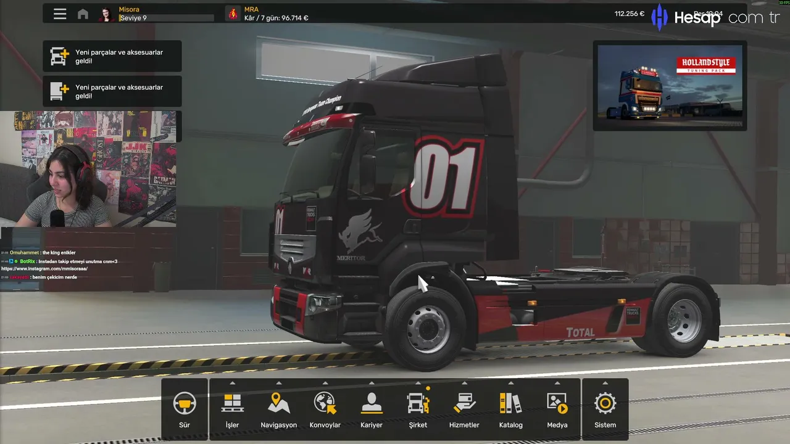Screen dimensions: 790x444
Task: Open the Katalog catalogue menu
Action: coord(511,409)
